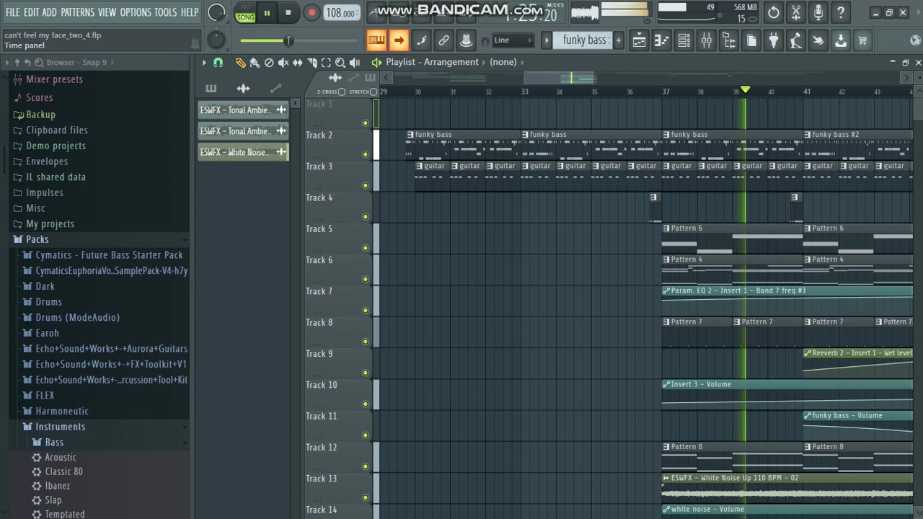This screenshot has width=923, height=519.
Task: Select the pencil Draw tool
Action: [241, 63]
